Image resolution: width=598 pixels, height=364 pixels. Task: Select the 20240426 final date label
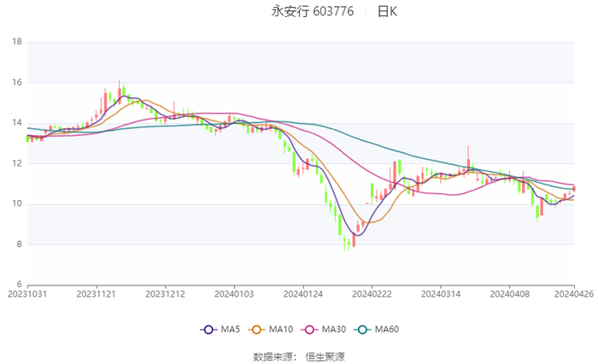[574, 293]
